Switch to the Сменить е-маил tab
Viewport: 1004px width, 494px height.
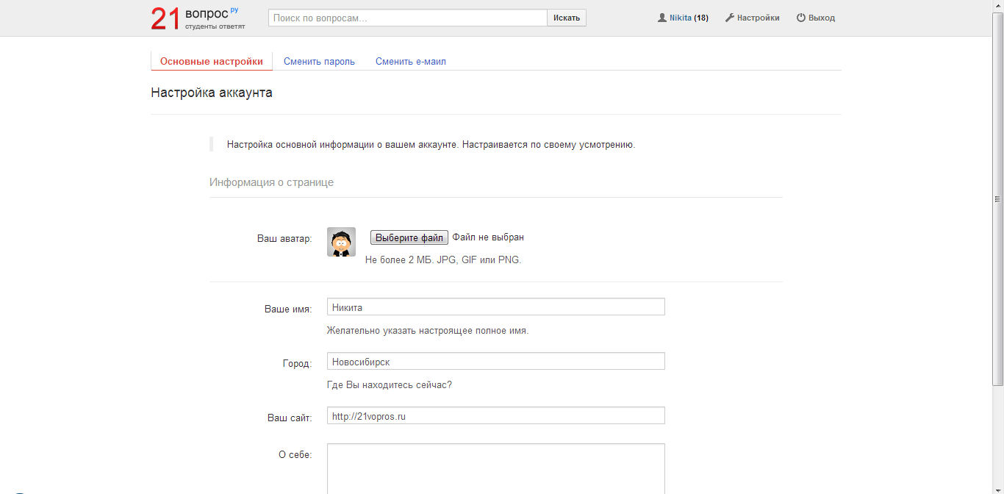coord(410,62)
